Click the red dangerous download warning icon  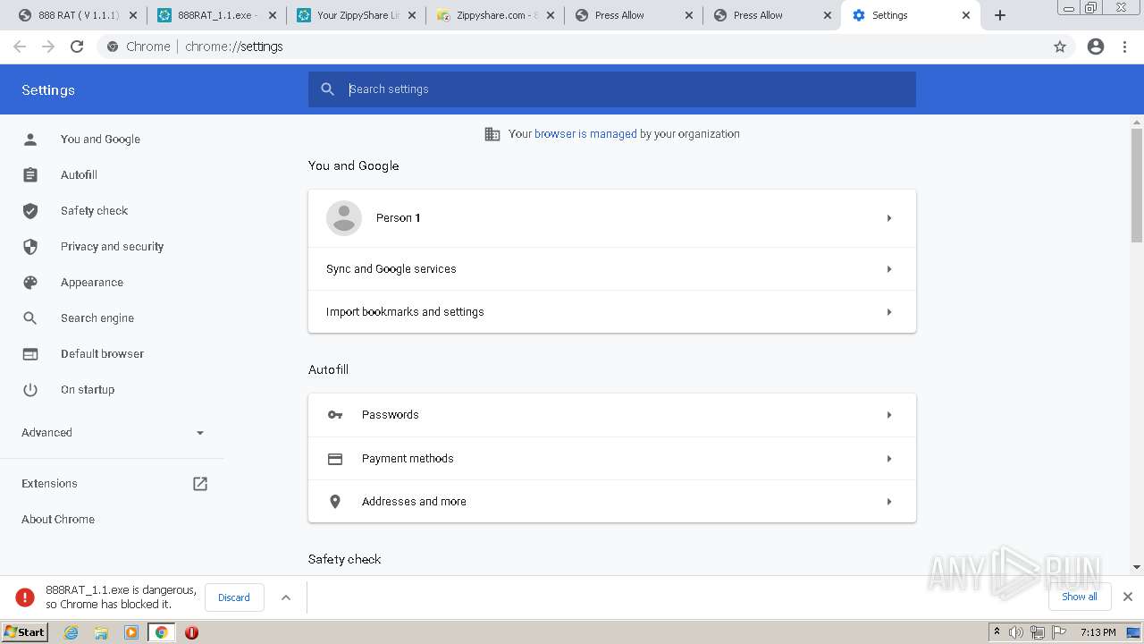[x=25, y=597]
